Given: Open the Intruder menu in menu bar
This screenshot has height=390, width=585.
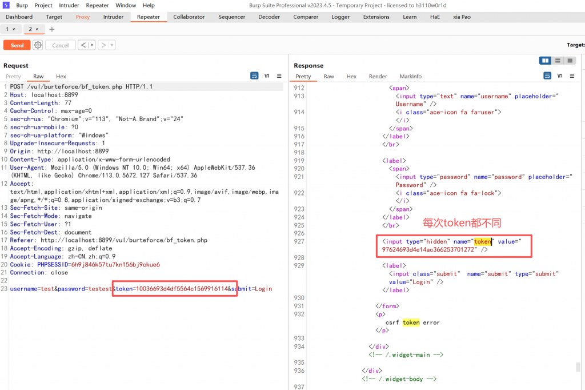Looking at the screenshot, I should [x=69, y=5].
